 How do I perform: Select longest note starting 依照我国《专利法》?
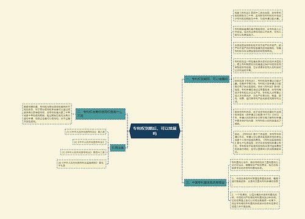coord(258,91)
